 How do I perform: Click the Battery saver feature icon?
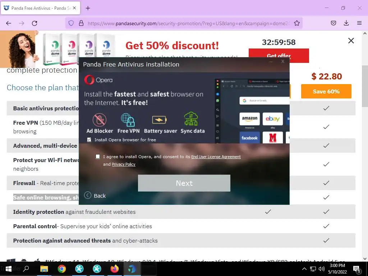coord(159,120)
